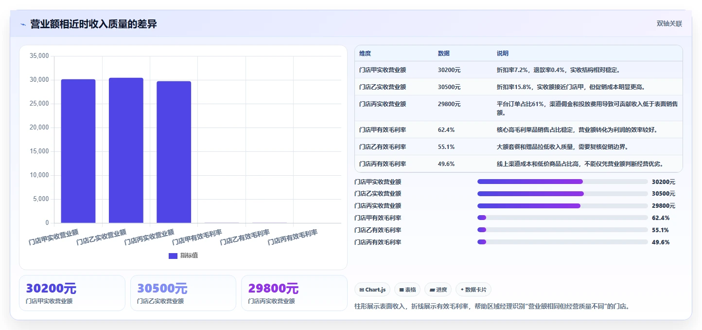Click the footer note starting 柱形展示表面收入
The image size is (702, 330).
point(492,307)
